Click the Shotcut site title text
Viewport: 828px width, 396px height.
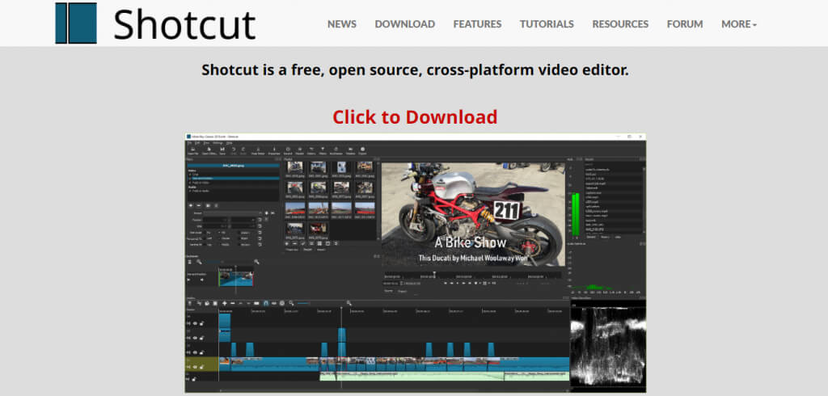[x=184, y=24]
